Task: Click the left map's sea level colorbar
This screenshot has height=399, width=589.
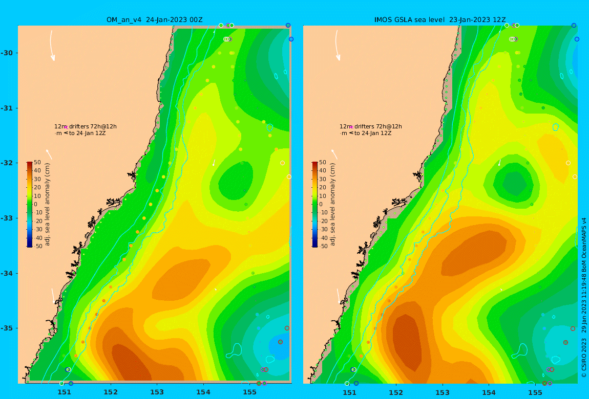Action: click(x=30, y=205)
